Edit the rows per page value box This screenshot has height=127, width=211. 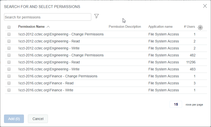coord(176,105)
